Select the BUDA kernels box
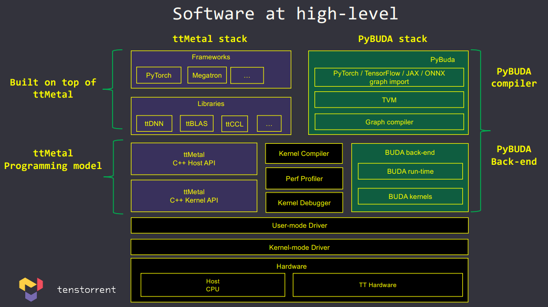This screenshot has width=548, height=307. 410,196
